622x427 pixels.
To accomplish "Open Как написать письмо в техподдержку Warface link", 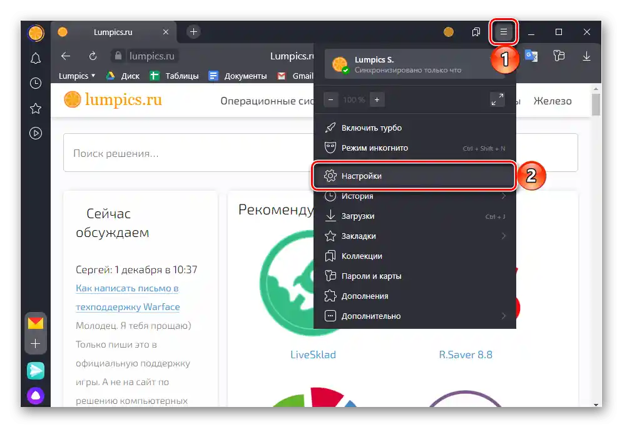I will [x=128, y=298].
